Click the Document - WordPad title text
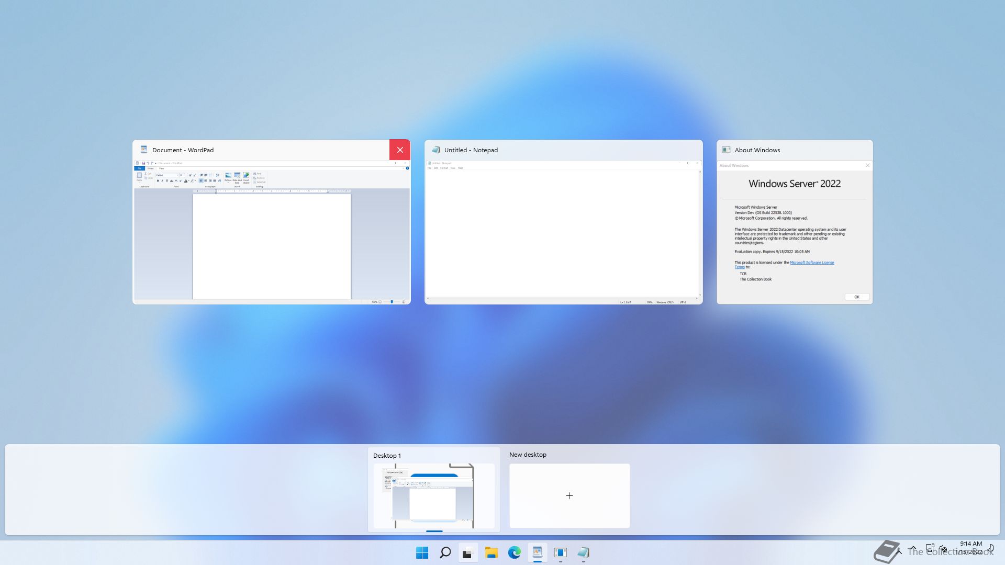The width and height of the screenshot is (1005, 565). 183,150
